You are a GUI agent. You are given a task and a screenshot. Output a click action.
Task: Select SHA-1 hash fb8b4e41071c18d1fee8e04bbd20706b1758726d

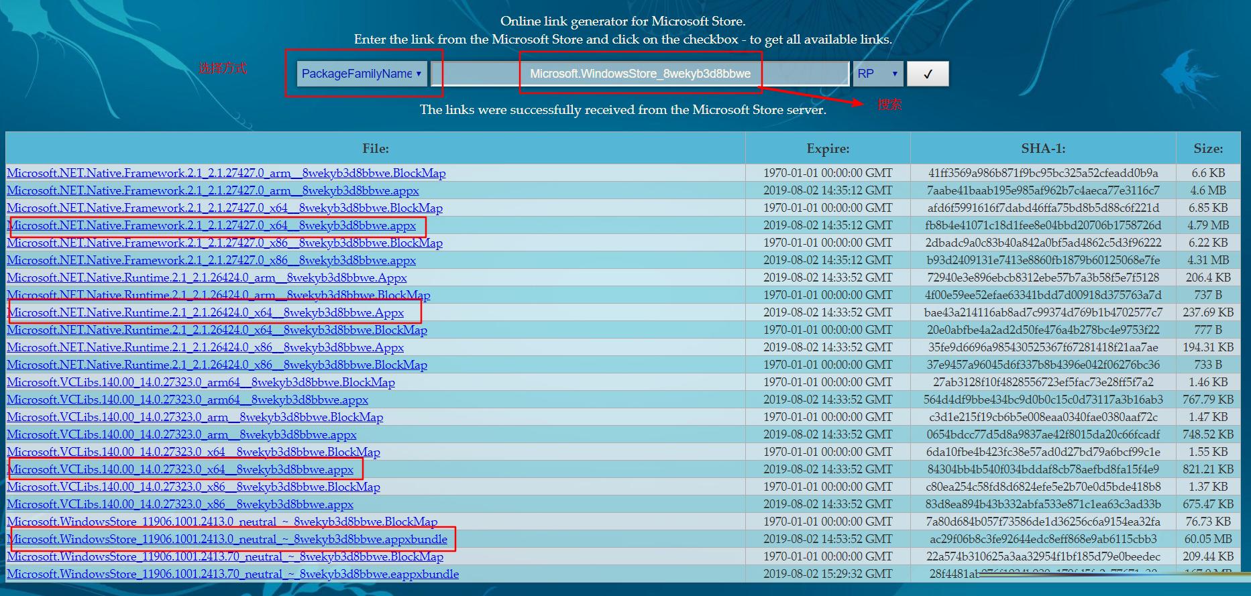tap(1043, 225)
